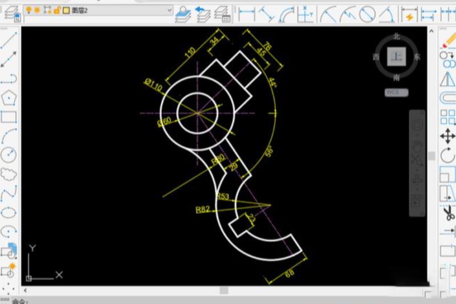Click the 上 top face of ViewCube

[396, 56]
